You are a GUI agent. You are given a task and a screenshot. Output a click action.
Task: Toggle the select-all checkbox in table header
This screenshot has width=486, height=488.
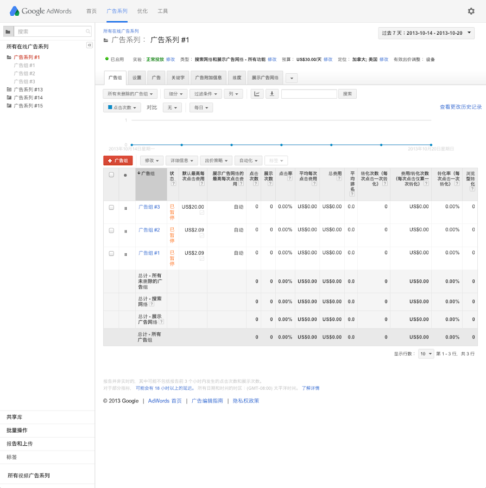pos(111,175)
